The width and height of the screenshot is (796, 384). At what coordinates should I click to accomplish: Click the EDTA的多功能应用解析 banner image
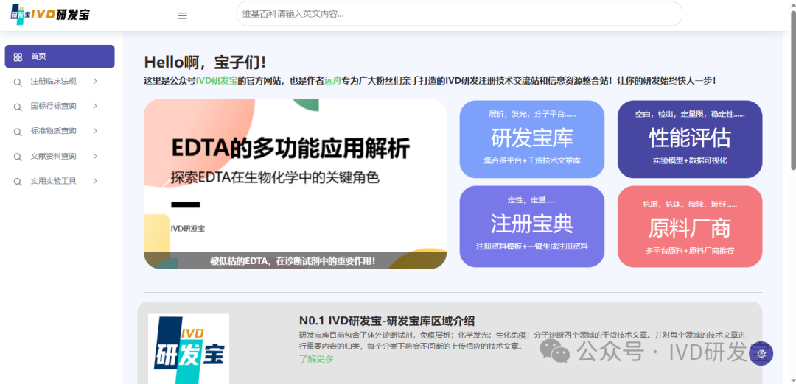point(295,184)
